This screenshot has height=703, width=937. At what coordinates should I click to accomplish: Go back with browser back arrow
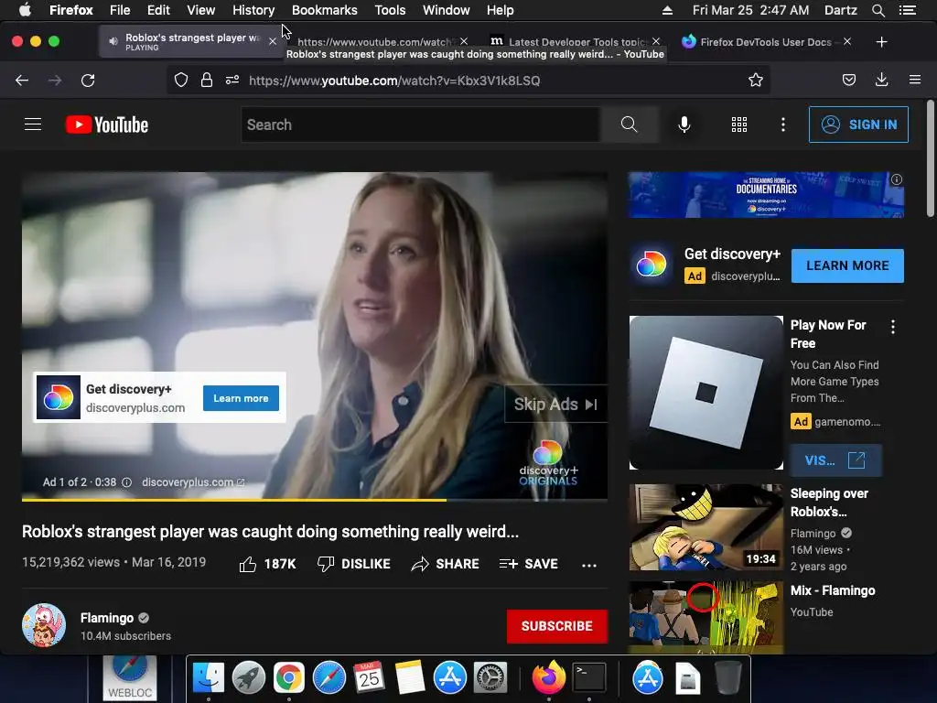(x=22, y=81)
